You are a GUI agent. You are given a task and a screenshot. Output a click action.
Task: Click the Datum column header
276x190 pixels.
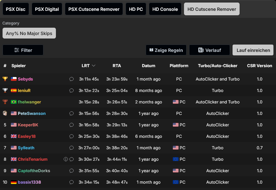(x=149, y=66)
